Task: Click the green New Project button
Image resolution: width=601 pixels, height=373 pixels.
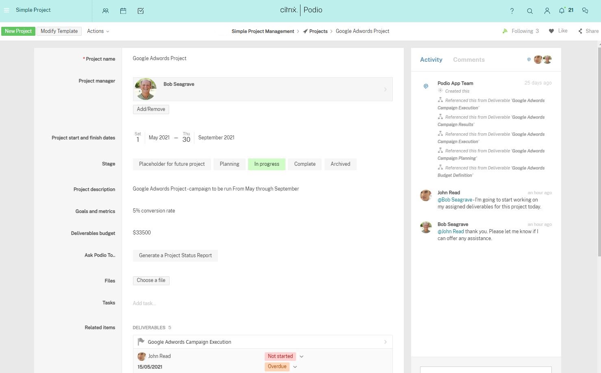Action: point(18,31)
